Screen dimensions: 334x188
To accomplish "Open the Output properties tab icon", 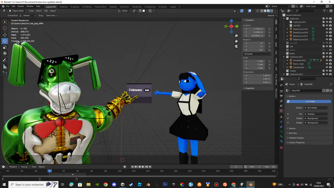I will 281,96.
